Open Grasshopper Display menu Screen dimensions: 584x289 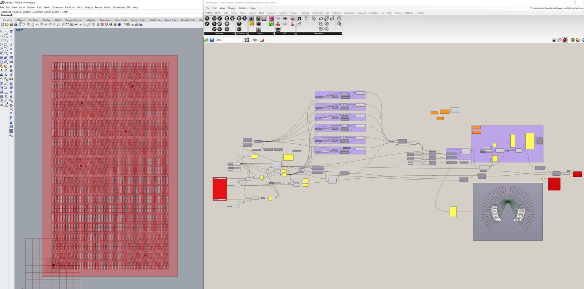(232, 8)
